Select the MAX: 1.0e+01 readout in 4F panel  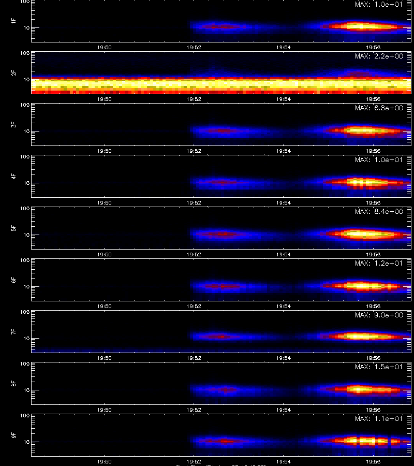coord(379,159)
